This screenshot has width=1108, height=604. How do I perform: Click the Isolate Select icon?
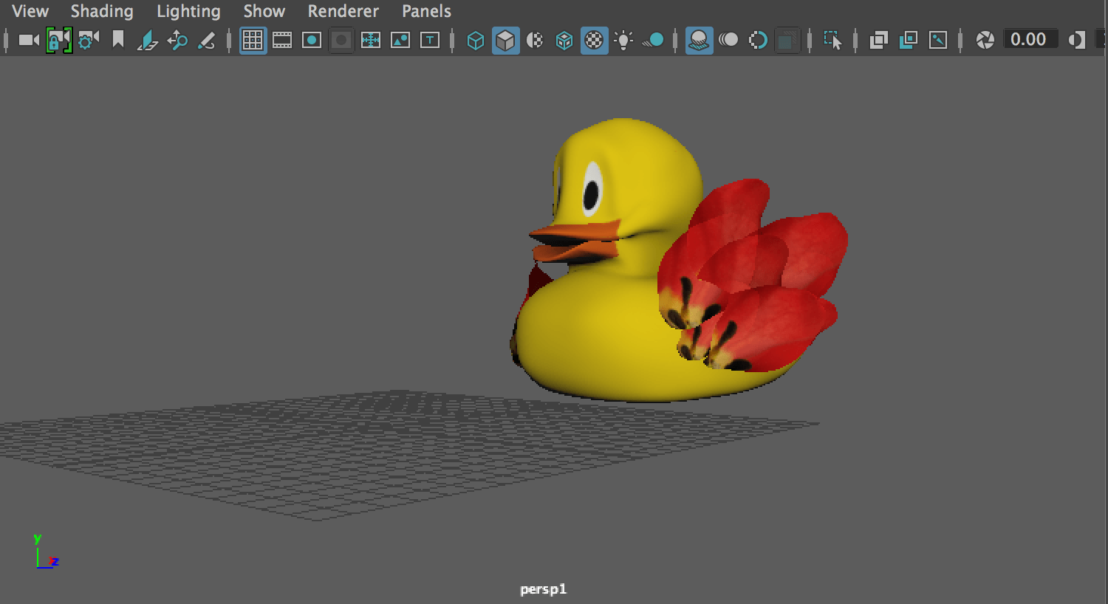[x=832, y=40]
